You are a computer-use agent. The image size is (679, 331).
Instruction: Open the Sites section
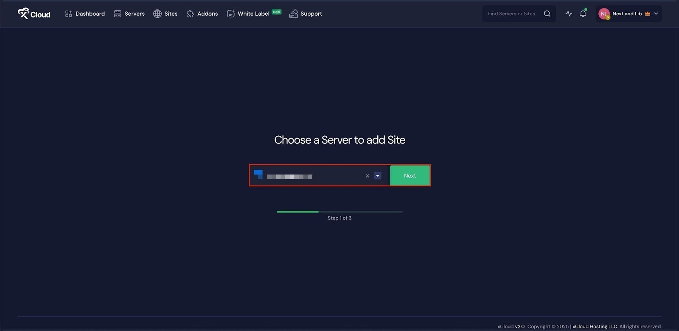point(166,14)
